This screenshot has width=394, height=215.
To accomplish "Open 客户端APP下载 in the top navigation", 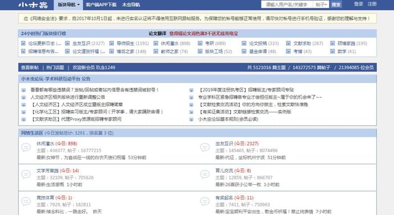I will [x=101, y=5].
